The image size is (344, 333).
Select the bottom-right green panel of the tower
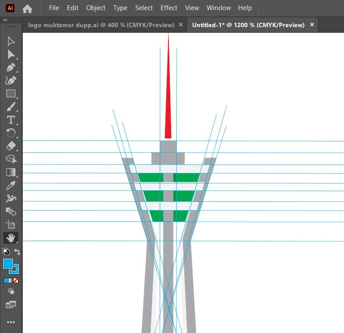(180, 216)
